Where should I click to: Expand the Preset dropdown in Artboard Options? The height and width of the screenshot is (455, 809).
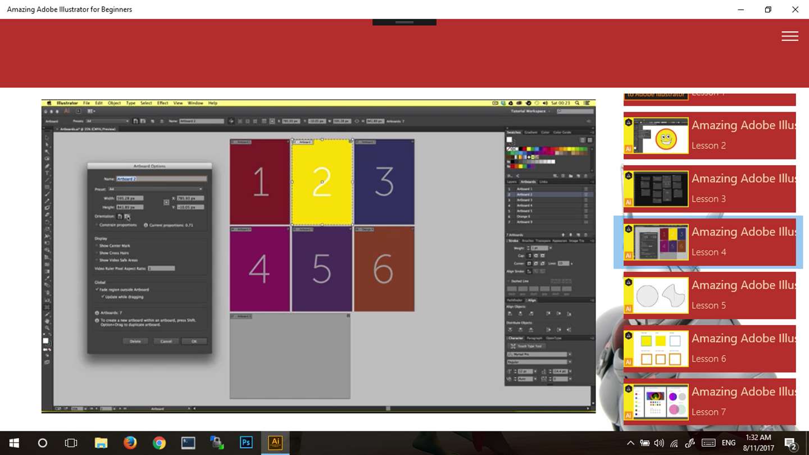[x=155, y=189]
